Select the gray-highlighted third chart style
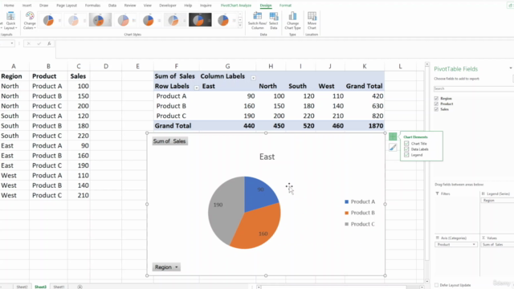Image resolution: width=514 pixels, height=289 pixels. pyautogui.click(x=100, y=20)
